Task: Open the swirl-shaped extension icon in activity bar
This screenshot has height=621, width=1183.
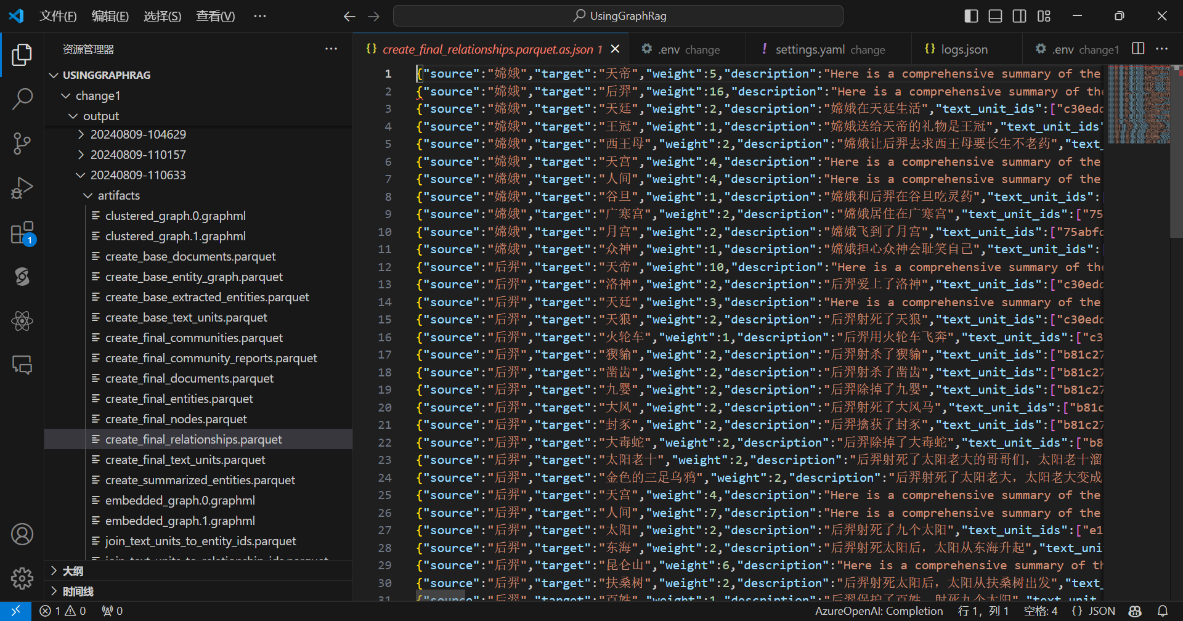Action: [x=22, y=277]
